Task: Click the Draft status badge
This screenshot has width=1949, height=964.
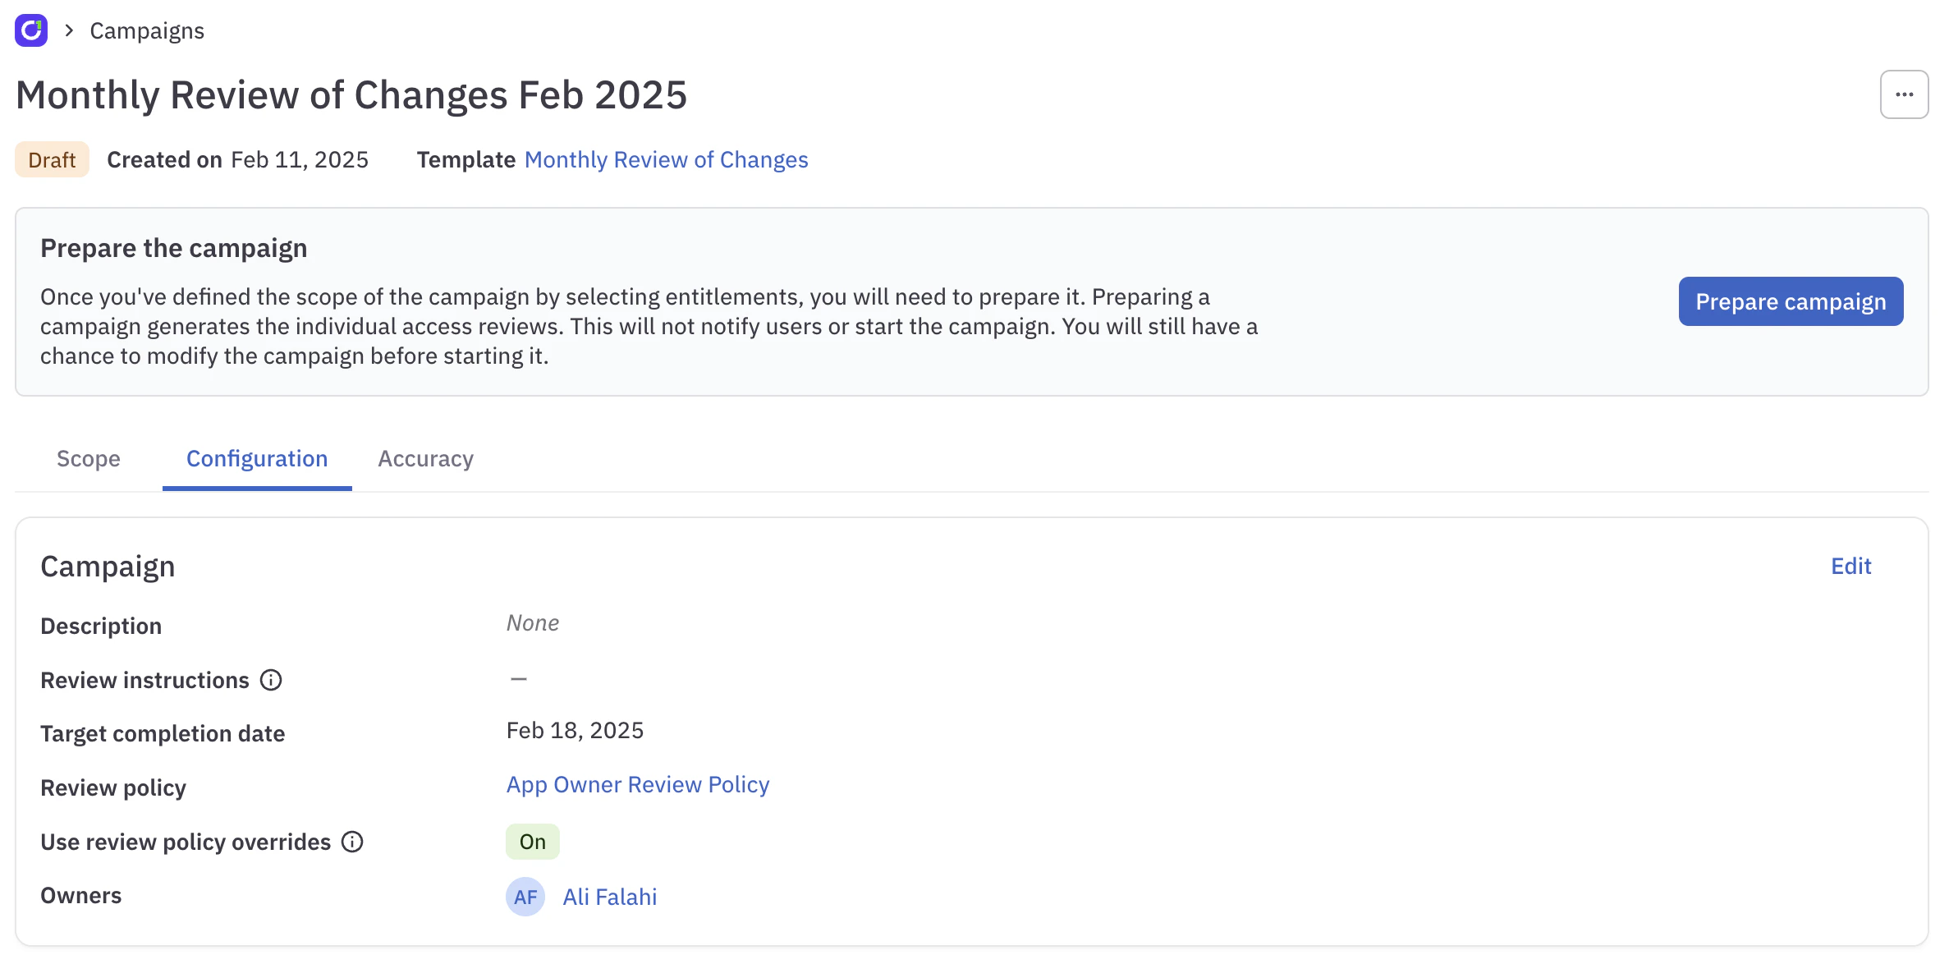Action: coord(52,159)
